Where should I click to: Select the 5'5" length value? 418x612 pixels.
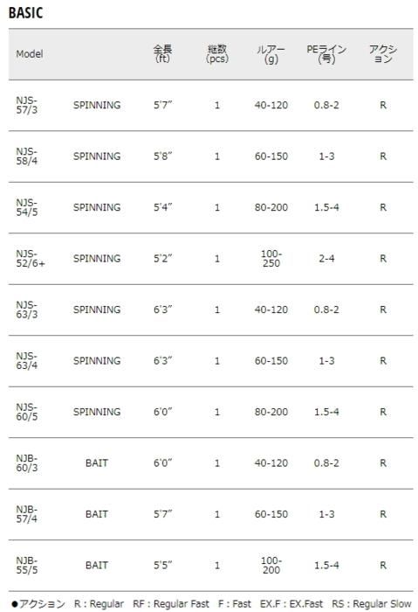(162, 565)
